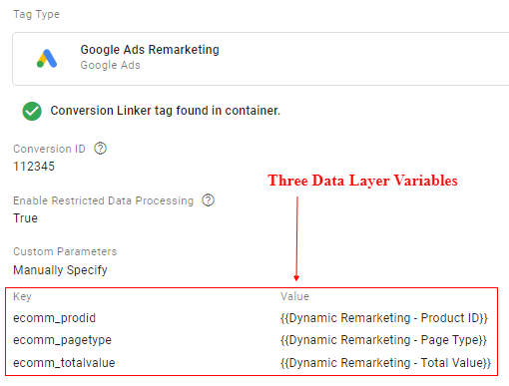Click the ecomm_prodid key
This screenshot has width=509, height=386.
54,318
